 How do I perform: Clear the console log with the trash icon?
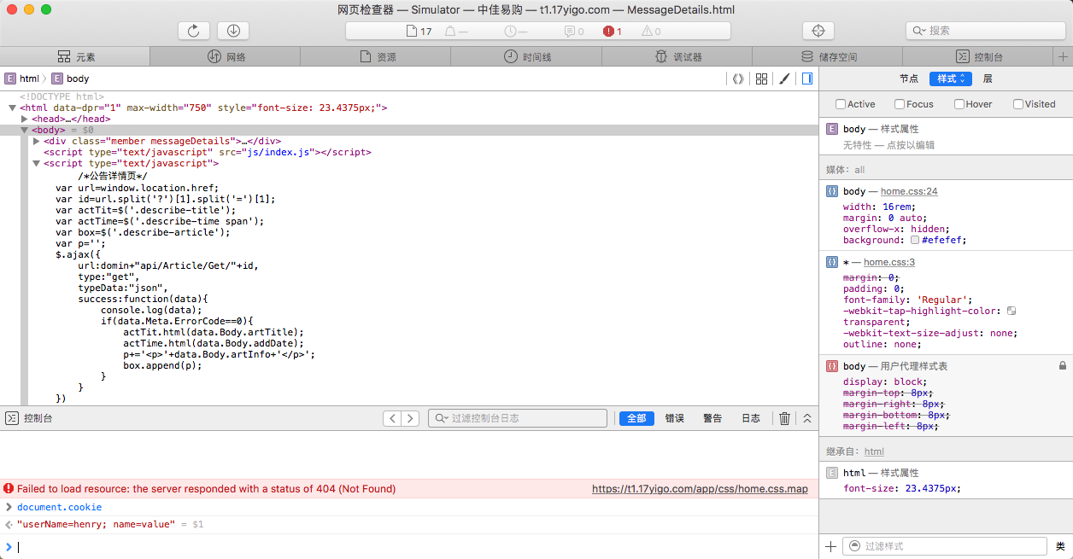pyautogui.click(x=784, y=418)
